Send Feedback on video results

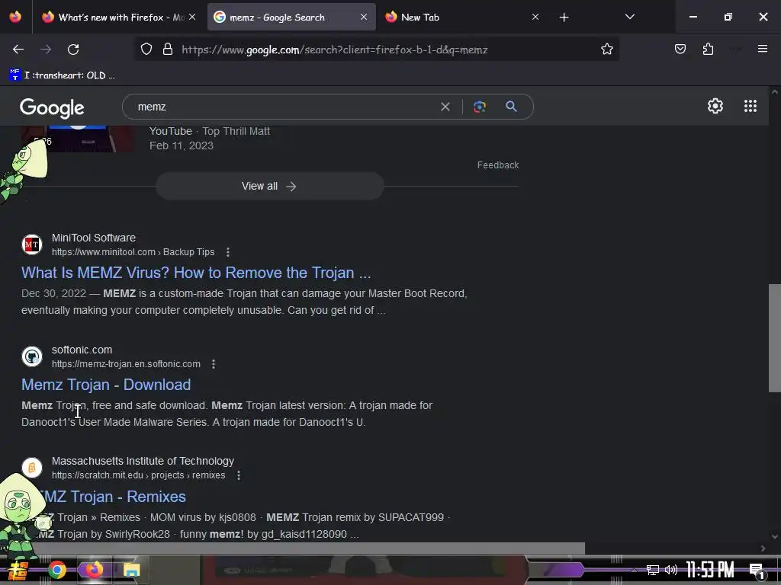(x=497, y=165)
